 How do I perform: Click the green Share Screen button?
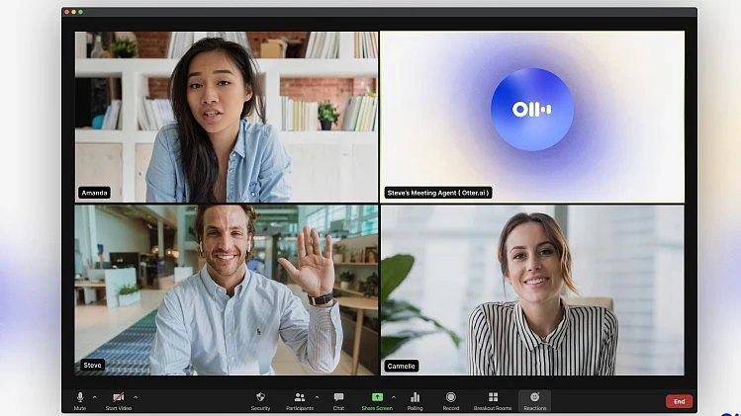coord(377,401)
